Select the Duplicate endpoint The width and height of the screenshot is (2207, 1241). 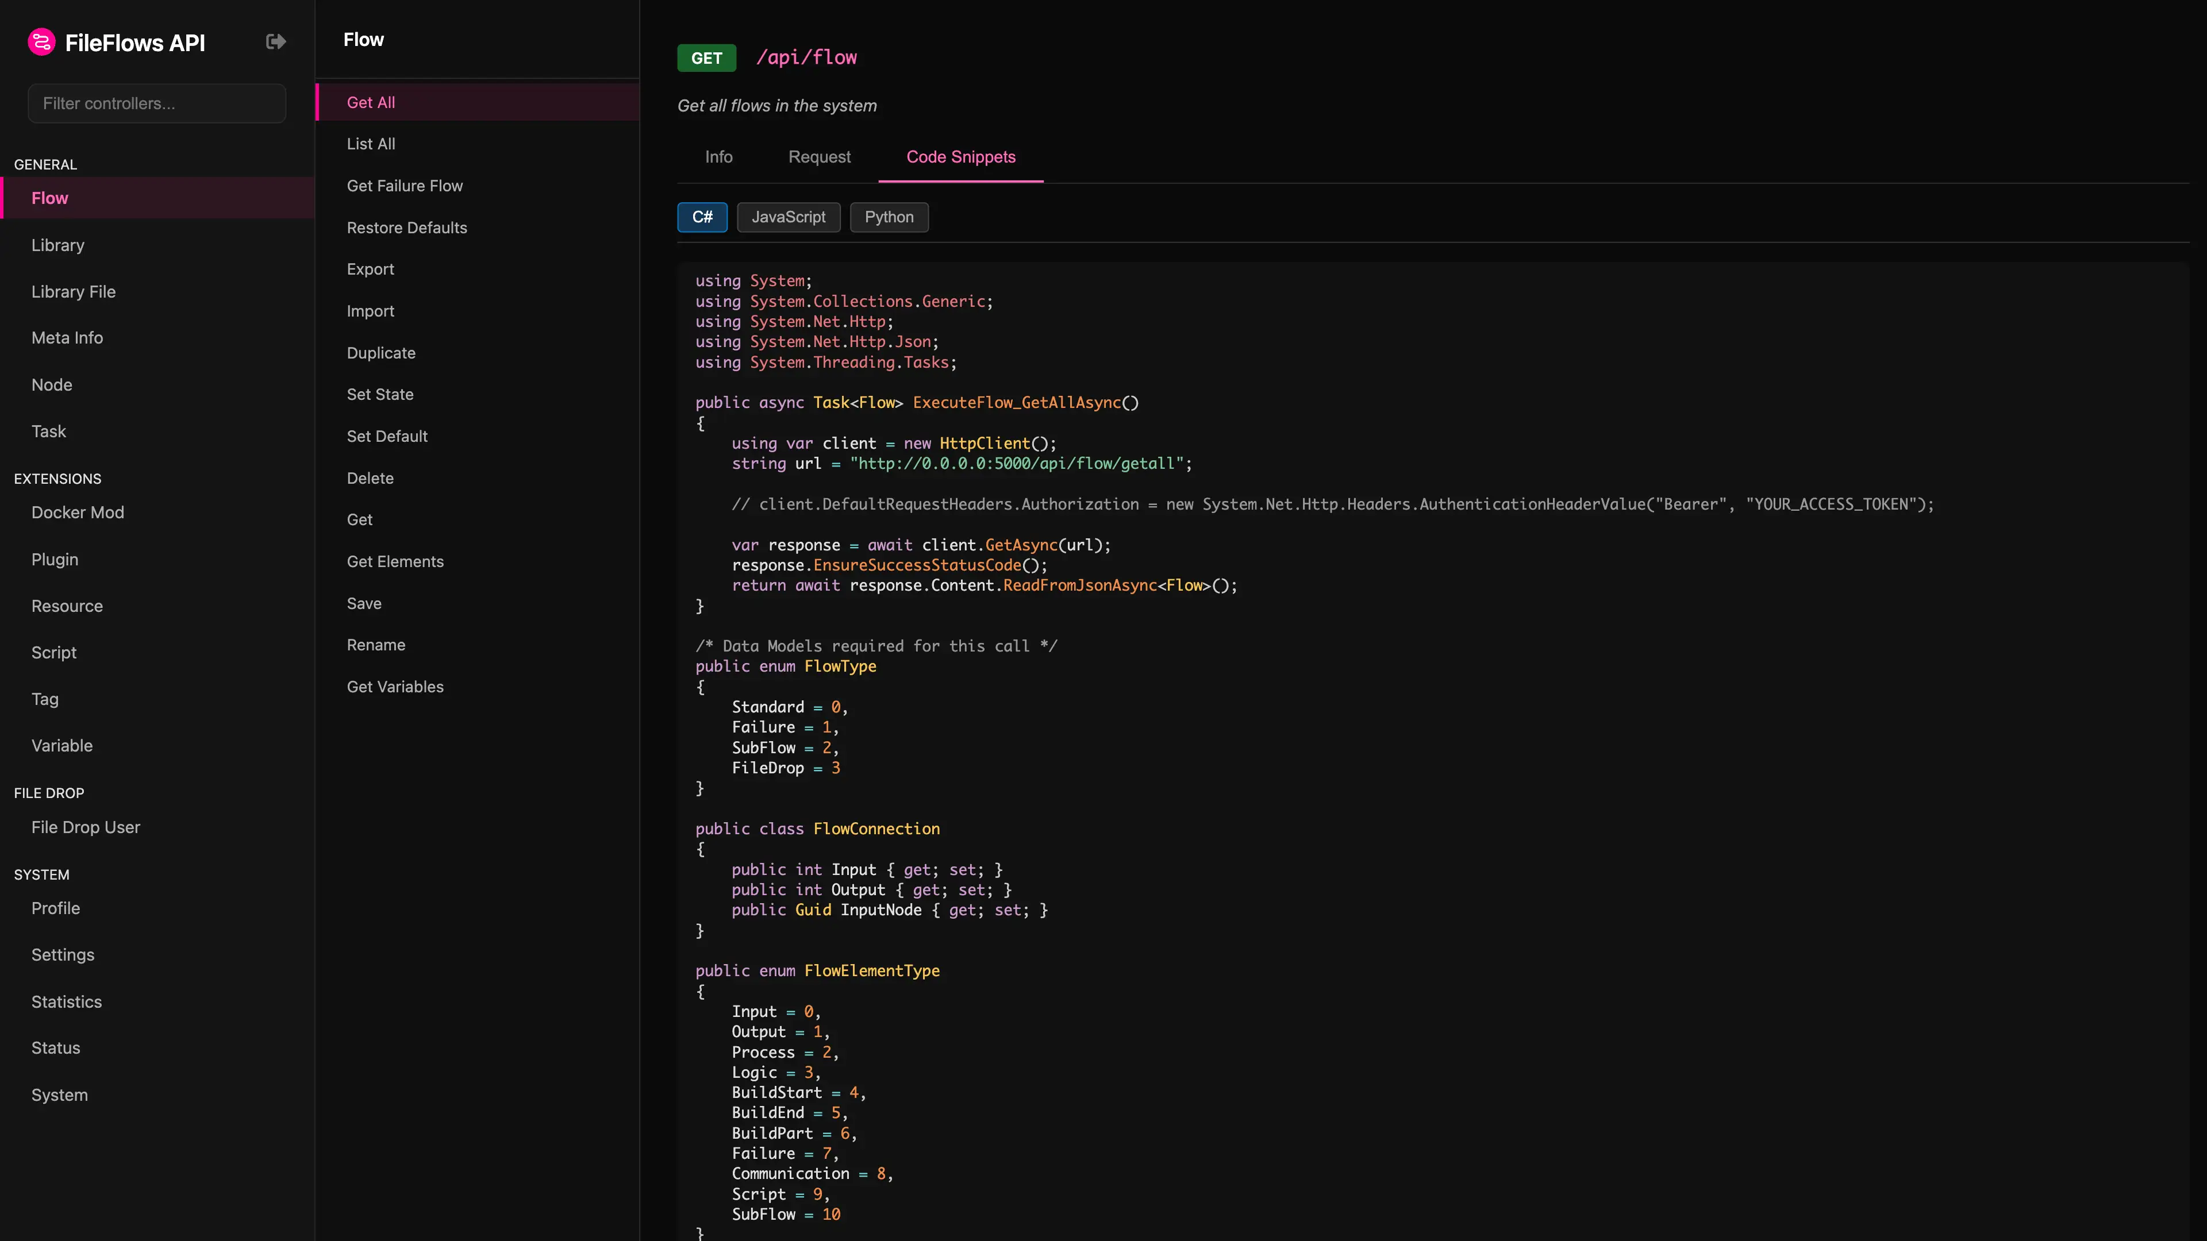477,353
